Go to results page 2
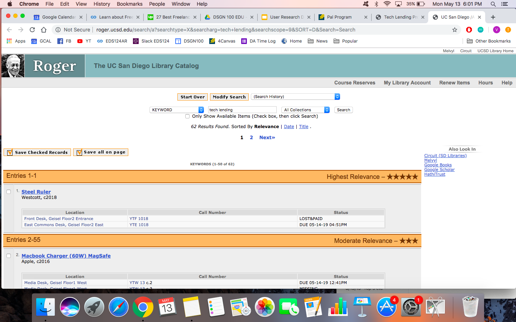516x322 pixels. pyautogui.click(x=252, y=137)
